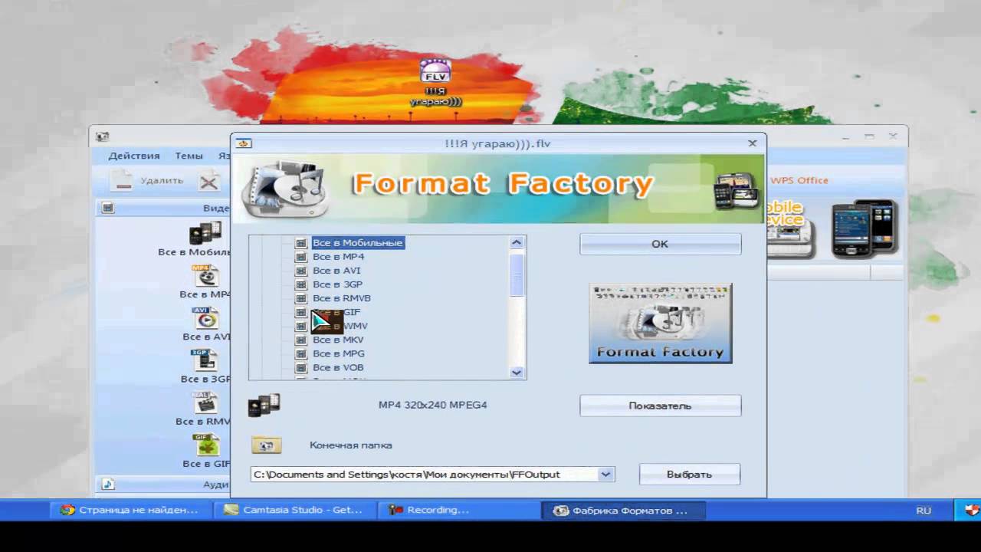Select Все в AVI in the dialog list
981x552 pixels.
(x=336, y=271)
